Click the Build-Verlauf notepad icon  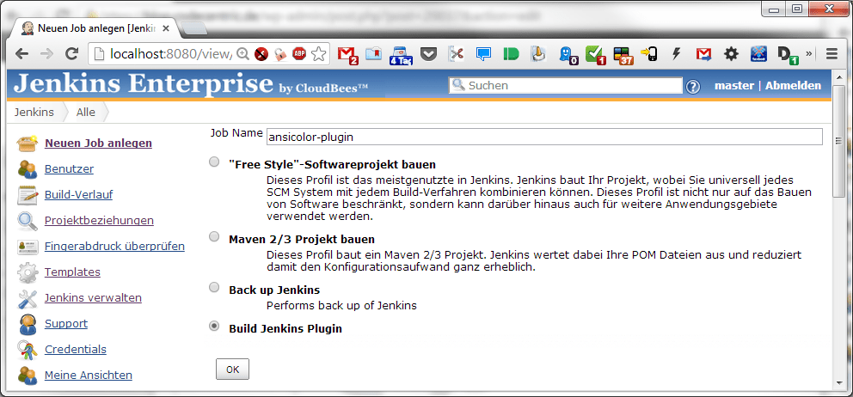pos(28,195)
